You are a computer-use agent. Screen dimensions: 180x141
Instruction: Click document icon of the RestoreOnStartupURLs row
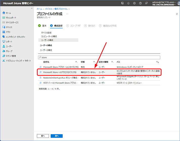(40, 78)
